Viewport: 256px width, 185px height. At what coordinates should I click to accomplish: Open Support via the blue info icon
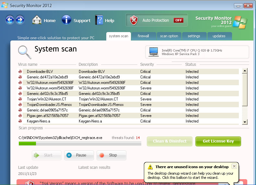pyautogui.click(x=66, y=20)
